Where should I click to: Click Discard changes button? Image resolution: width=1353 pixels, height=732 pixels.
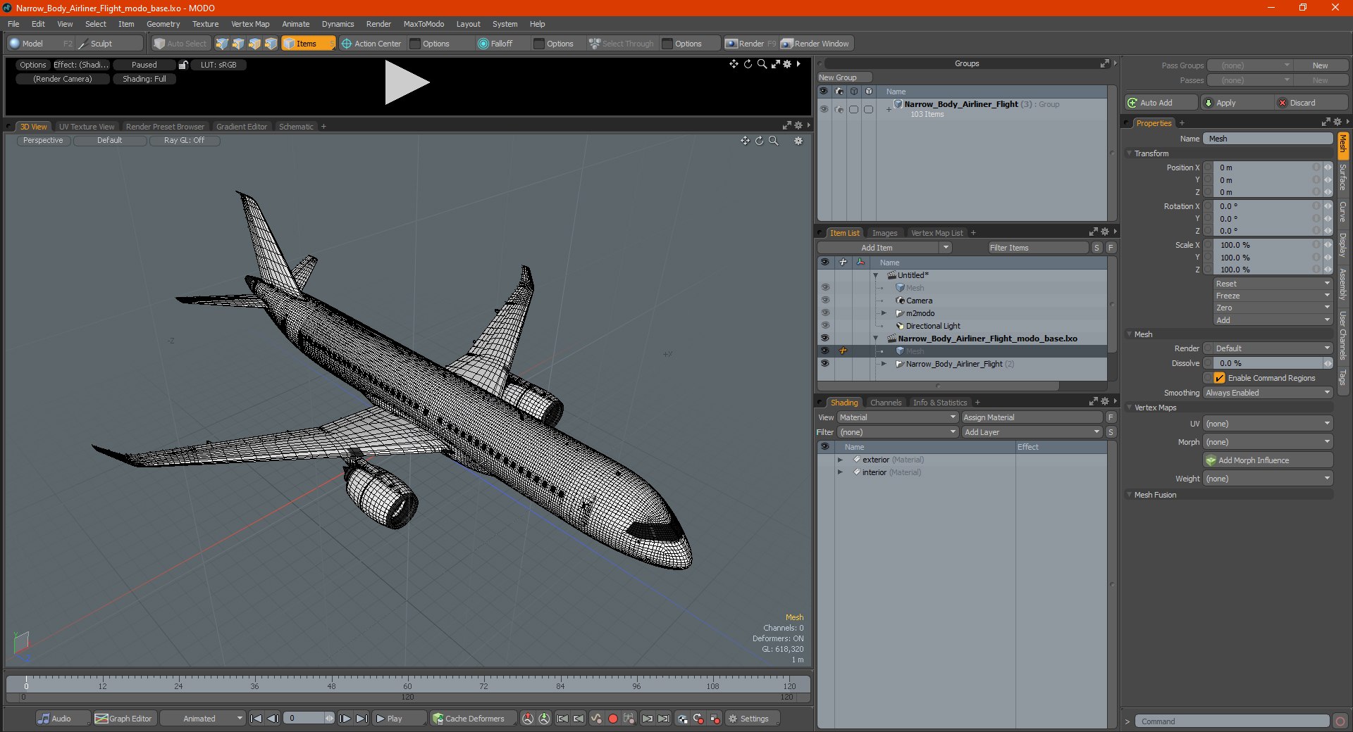tap(1311, 103)
